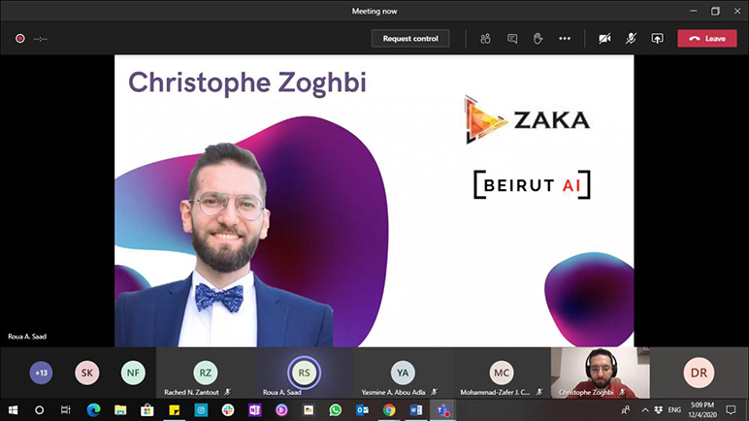
Task: Open Word from the taskbar
Action: (x=415, y=410)
